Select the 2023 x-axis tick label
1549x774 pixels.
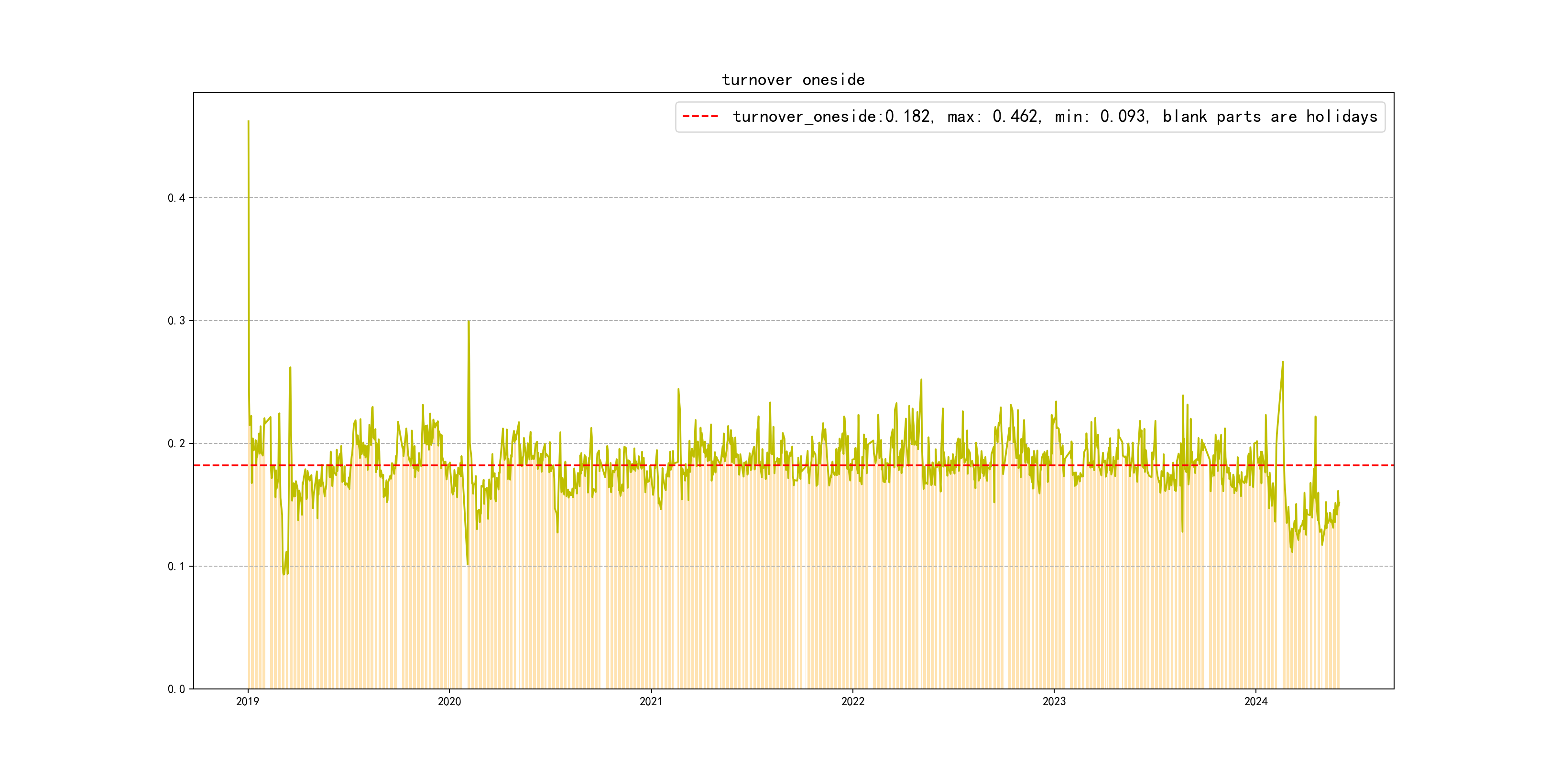click(x=1054, y=701)
